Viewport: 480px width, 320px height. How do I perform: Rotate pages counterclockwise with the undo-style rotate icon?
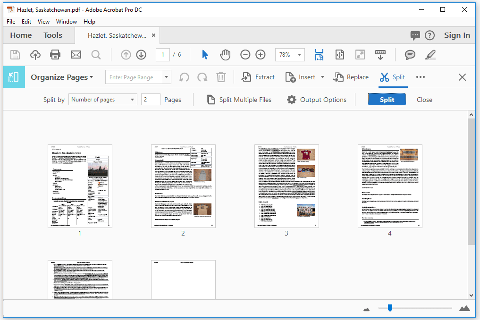[x=184, y=77]
